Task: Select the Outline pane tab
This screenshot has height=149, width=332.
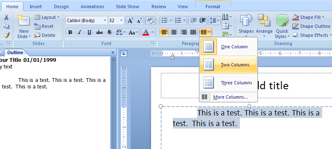Action: pyautogui.click(x=15, y=52)
